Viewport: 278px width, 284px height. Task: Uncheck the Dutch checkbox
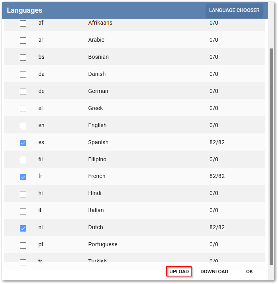(23, 228)
